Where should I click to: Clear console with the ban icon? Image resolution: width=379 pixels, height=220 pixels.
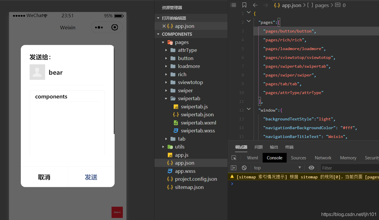(x=244, y=168)
